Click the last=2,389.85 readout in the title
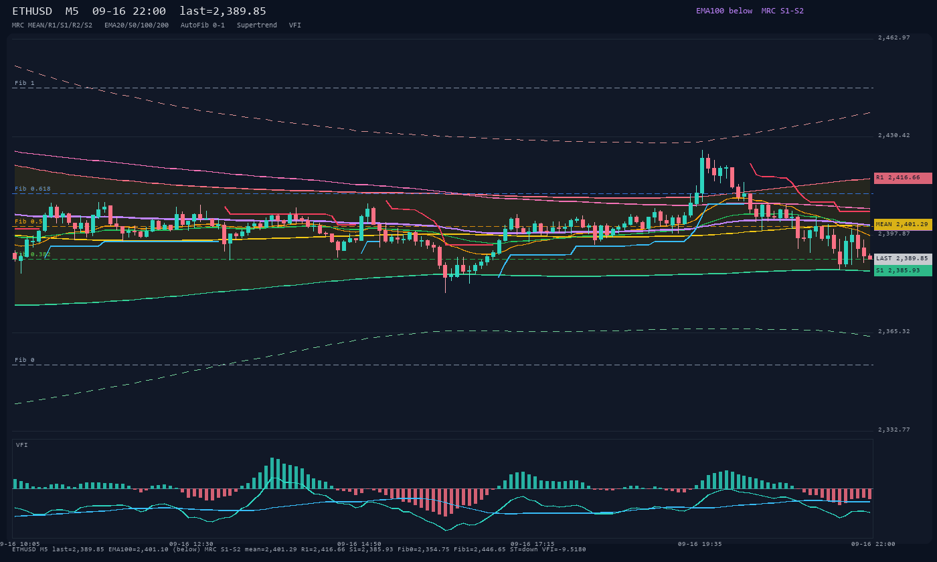Screen dimensions: 937x562 223,11
